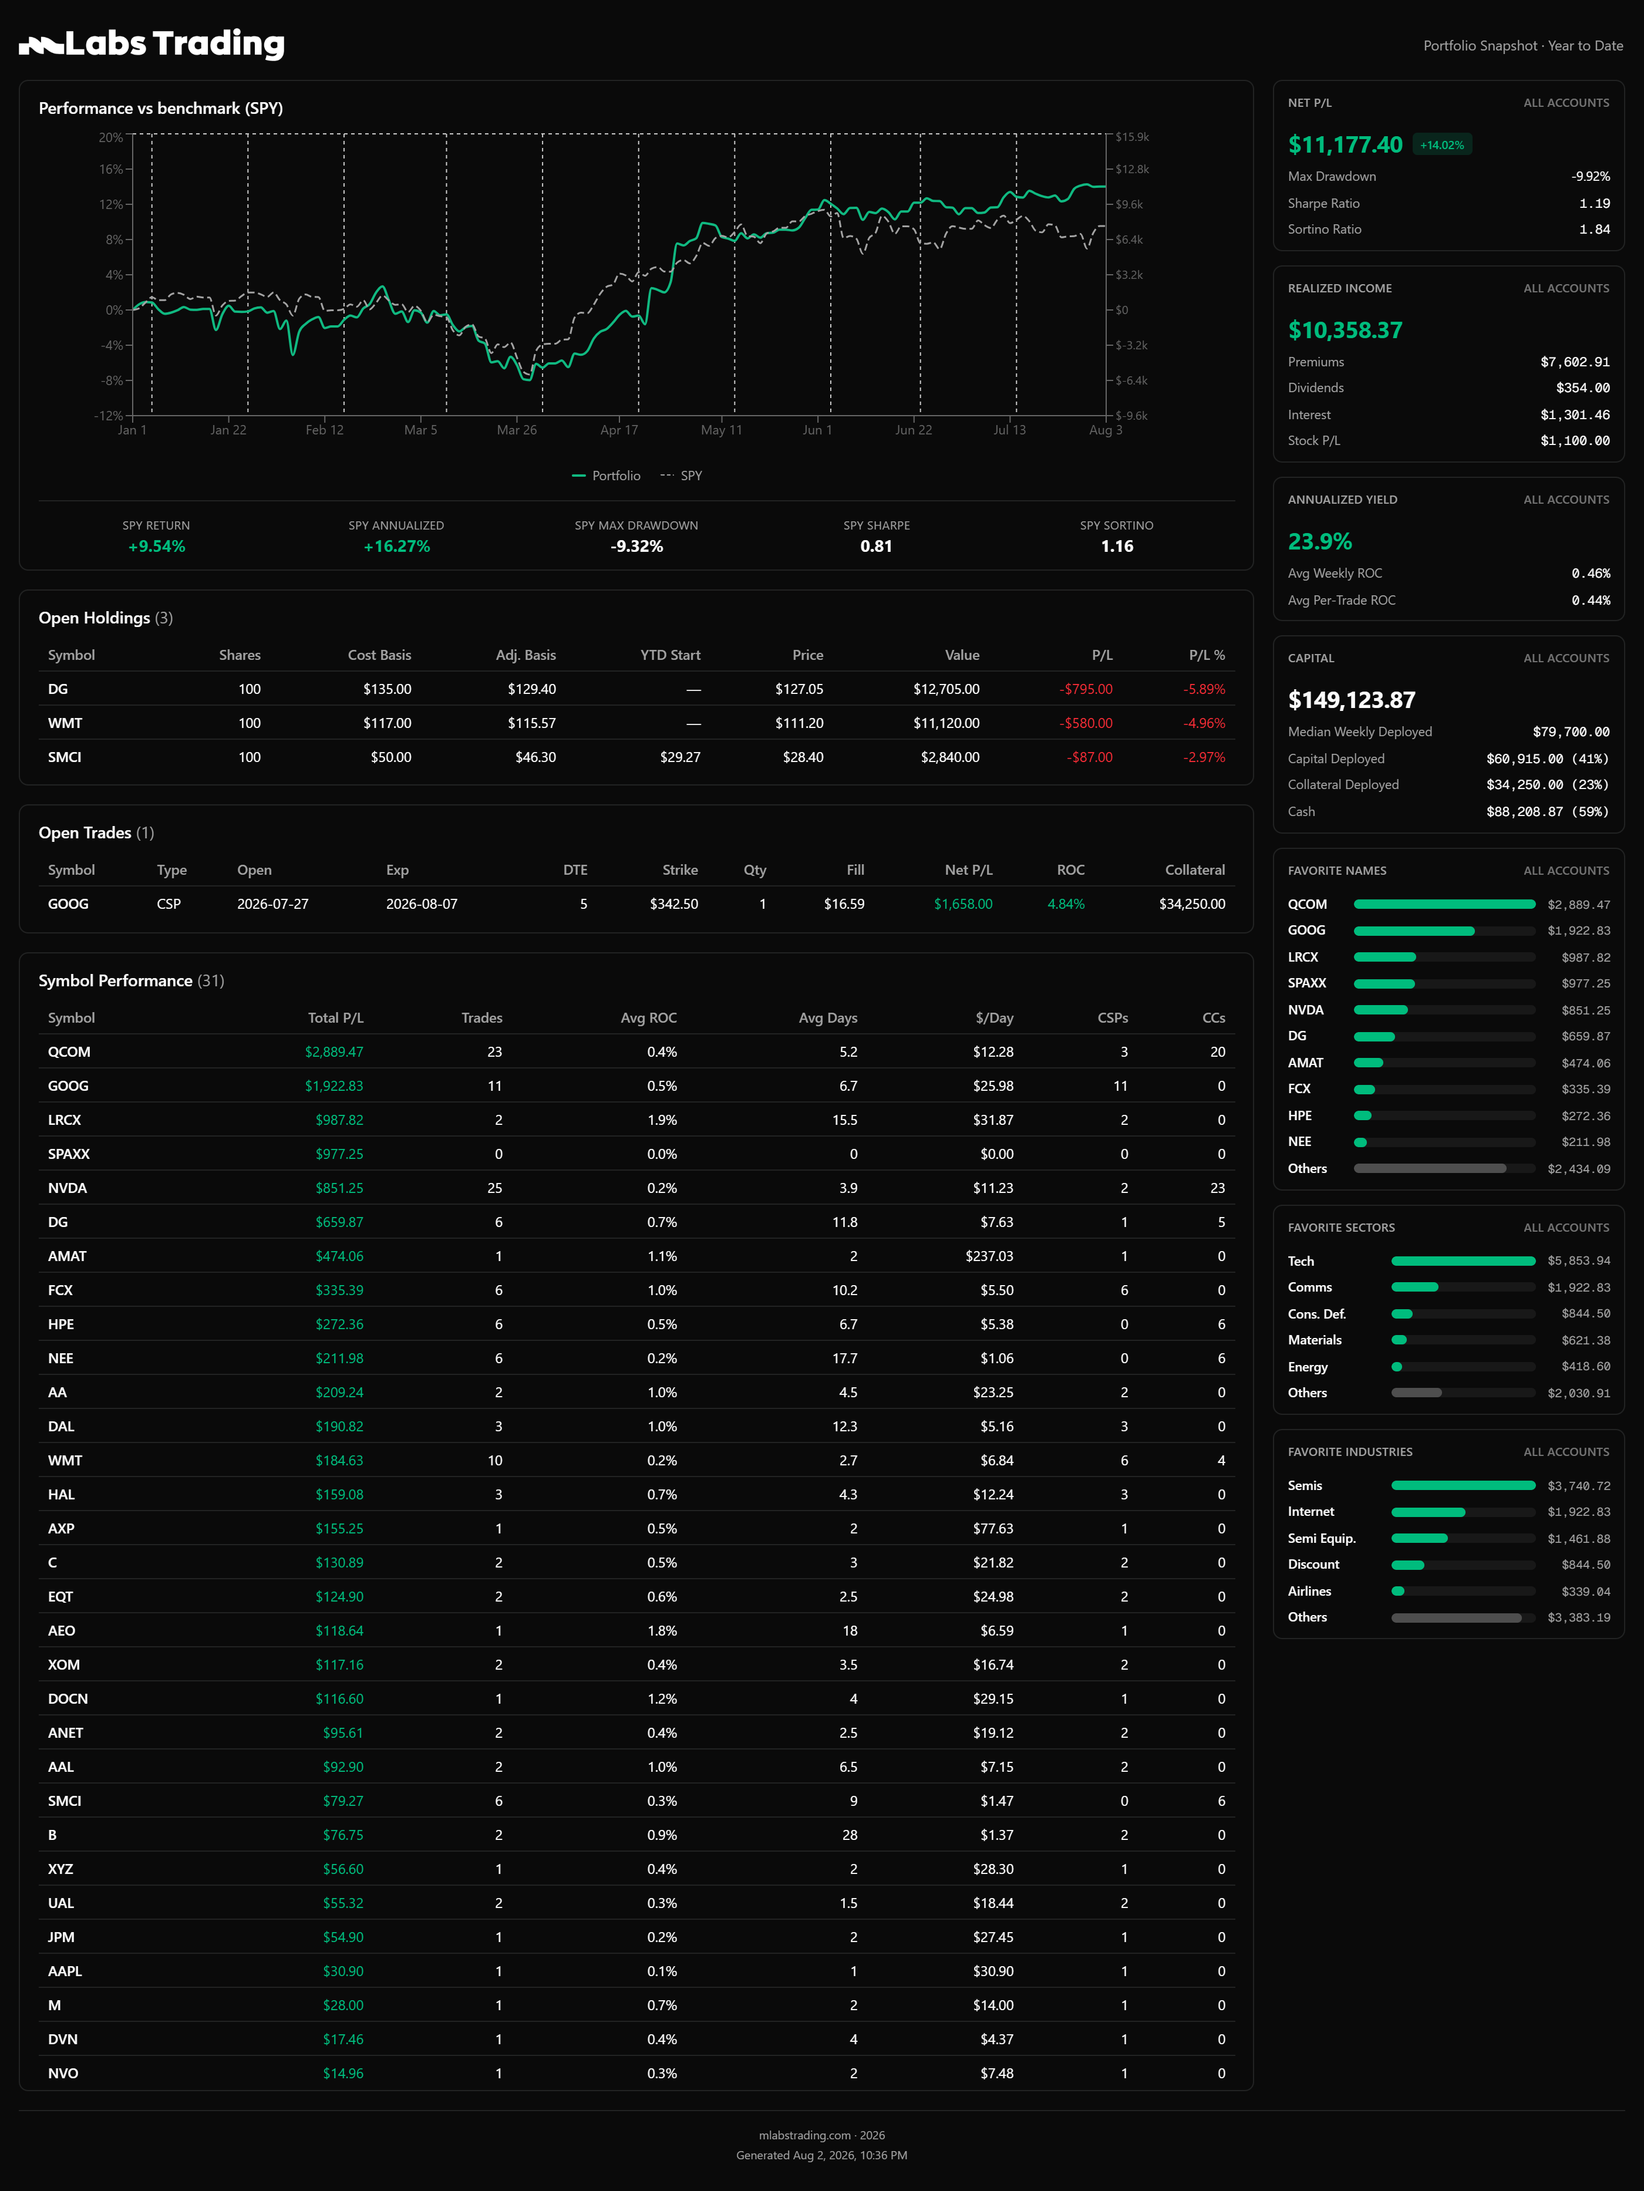Click the Tech bar in Favorite Sectors
Image resolution: width=1644 pixels, height=2191 pixels.
[x=1463, y=1261]
